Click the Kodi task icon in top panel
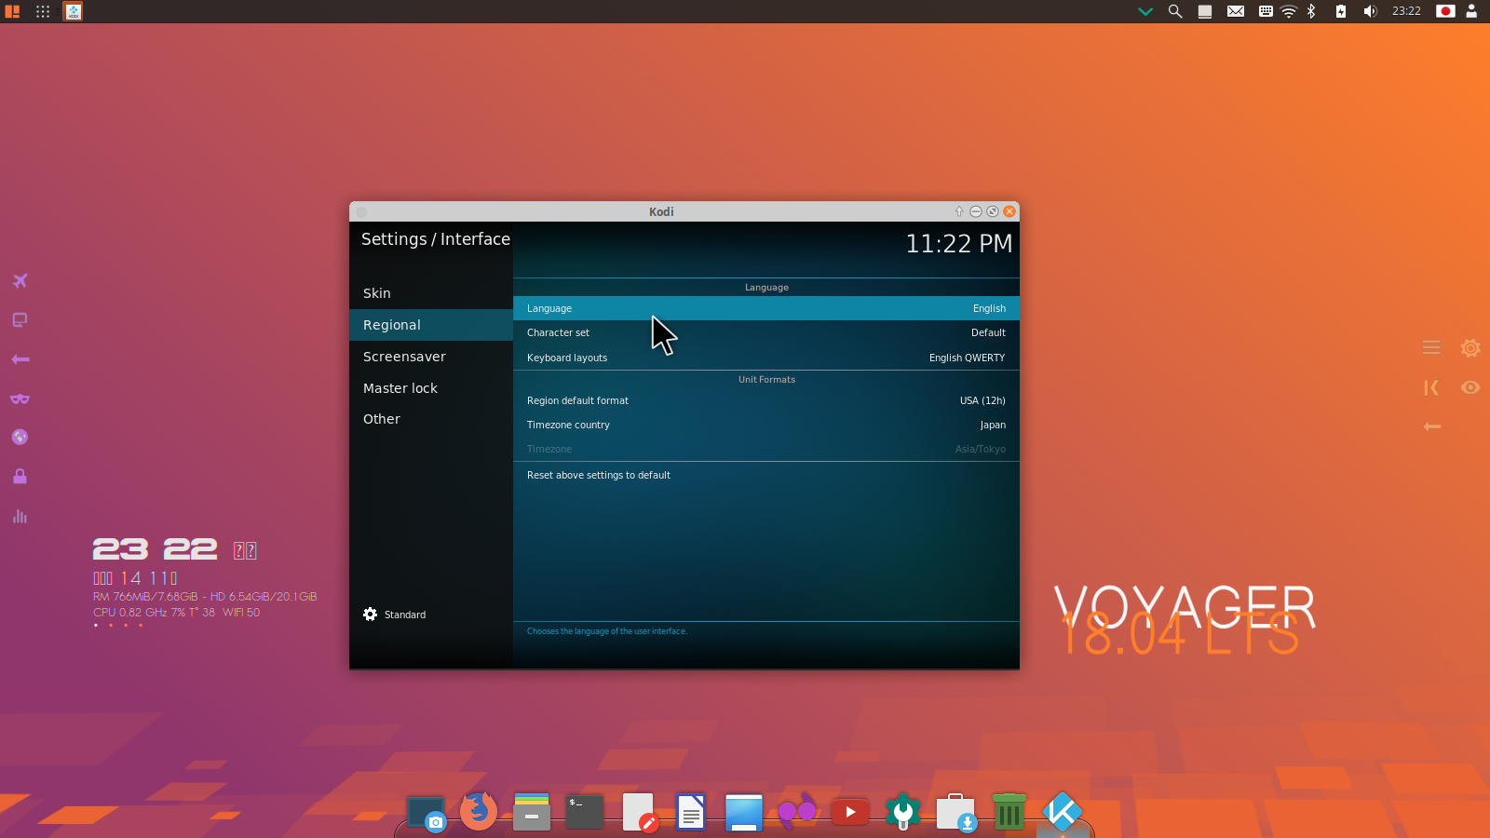 [73, 11]
